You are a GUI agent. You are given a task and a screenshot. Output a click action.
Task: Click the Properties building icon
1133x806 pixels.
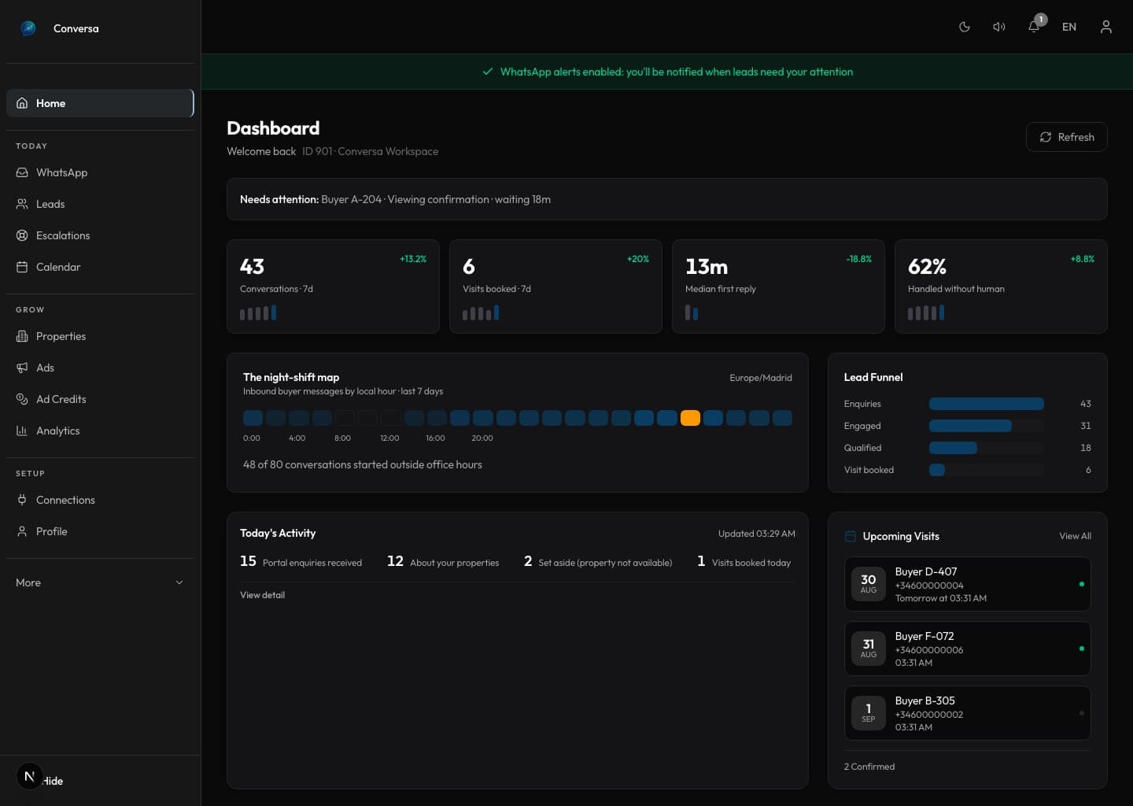(22, 336)
